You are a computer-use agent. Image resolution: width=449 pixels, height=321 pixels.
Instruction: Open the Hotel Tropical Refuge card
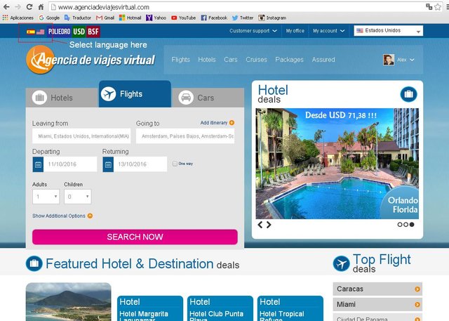tap(290, 308)
